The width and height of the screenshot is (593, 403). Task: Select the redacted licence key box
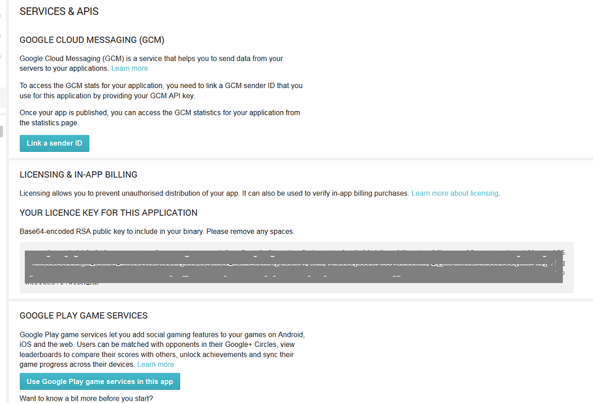[296, 268]
